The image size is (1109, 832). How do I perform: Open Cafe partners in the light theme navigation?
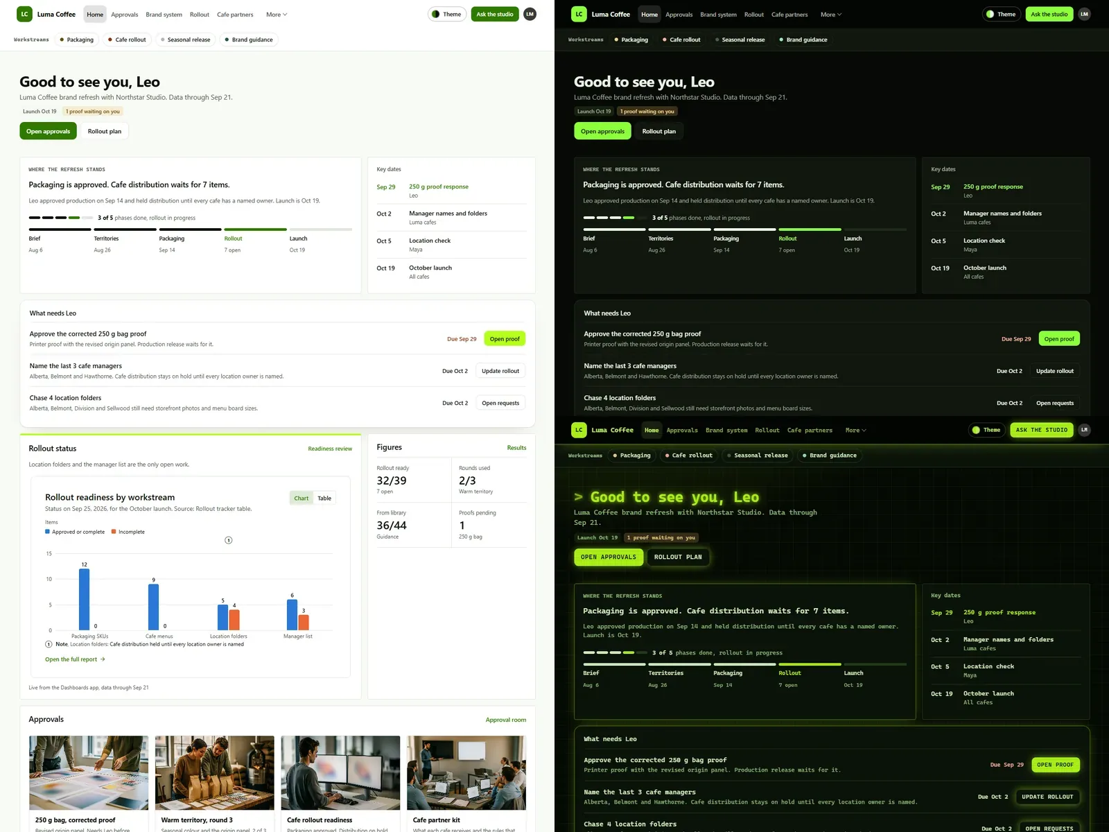[235, 15]
